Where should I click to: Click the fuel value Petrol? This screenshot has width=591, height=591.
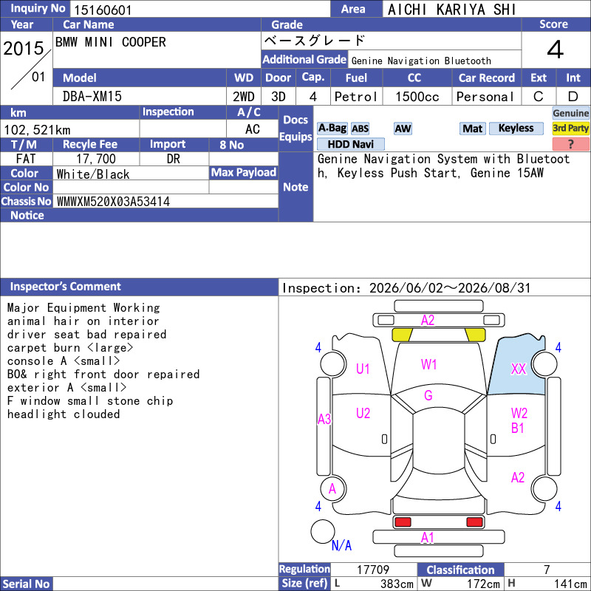coord(356,97)
